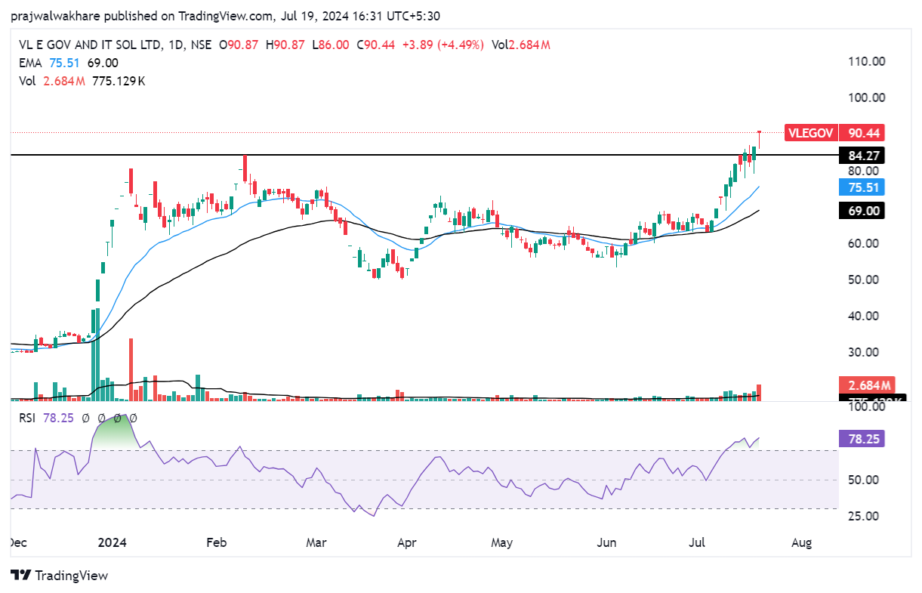Select the purple 78.25 RSI value tag
This screenshot has height=593, width=922.
[861, 439]
